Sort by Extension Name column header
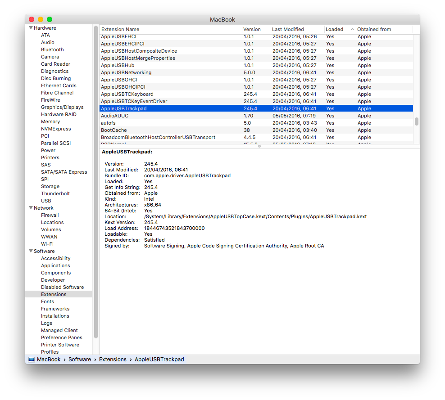This screenshot has height=400, width=445. pos(171,29)
